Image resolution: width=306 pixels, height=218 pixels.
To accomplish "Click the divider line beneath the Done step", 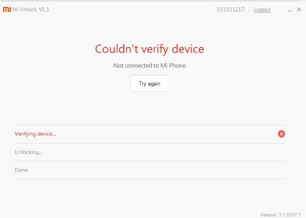I will [x=149, y=179].
